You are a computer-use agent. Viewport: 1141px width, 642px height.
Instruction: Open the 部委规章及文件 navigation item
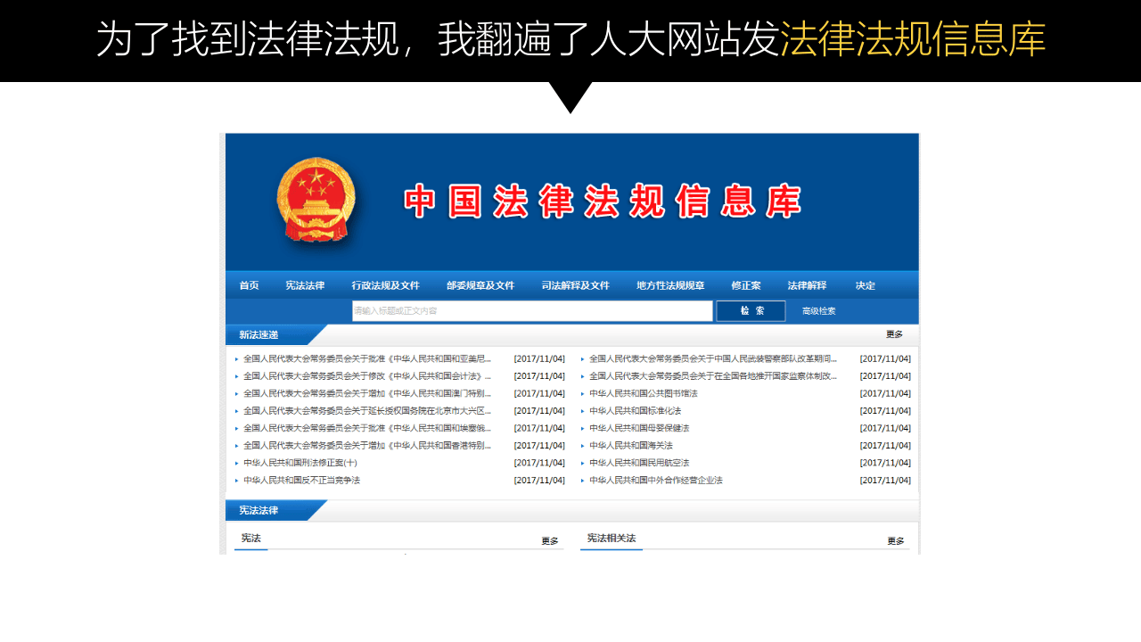pyautogui.click(x=481, y=285)
